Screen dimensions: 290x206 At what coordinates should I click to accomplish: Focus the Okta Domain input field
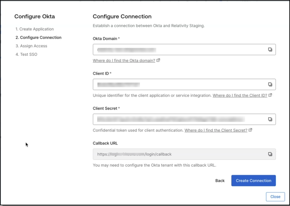(x=184, y=49)
